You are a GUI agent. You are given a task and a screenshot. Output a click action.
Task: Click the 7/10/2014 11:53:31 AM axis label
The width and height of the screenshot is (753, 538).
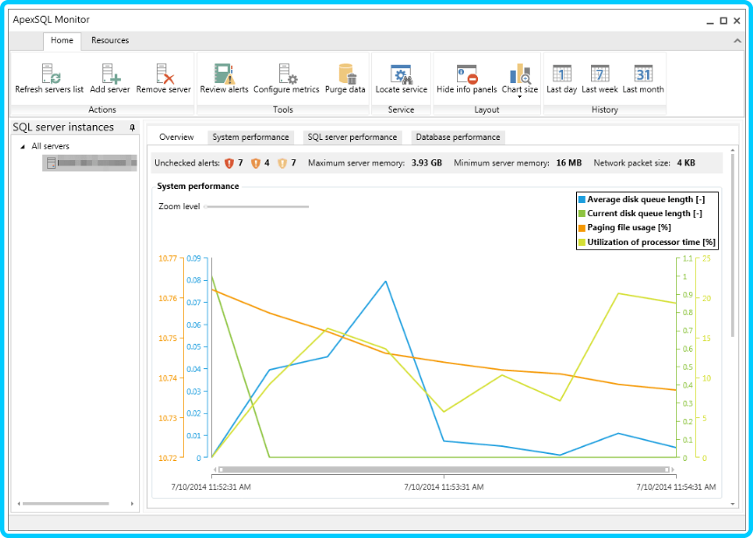444,486
